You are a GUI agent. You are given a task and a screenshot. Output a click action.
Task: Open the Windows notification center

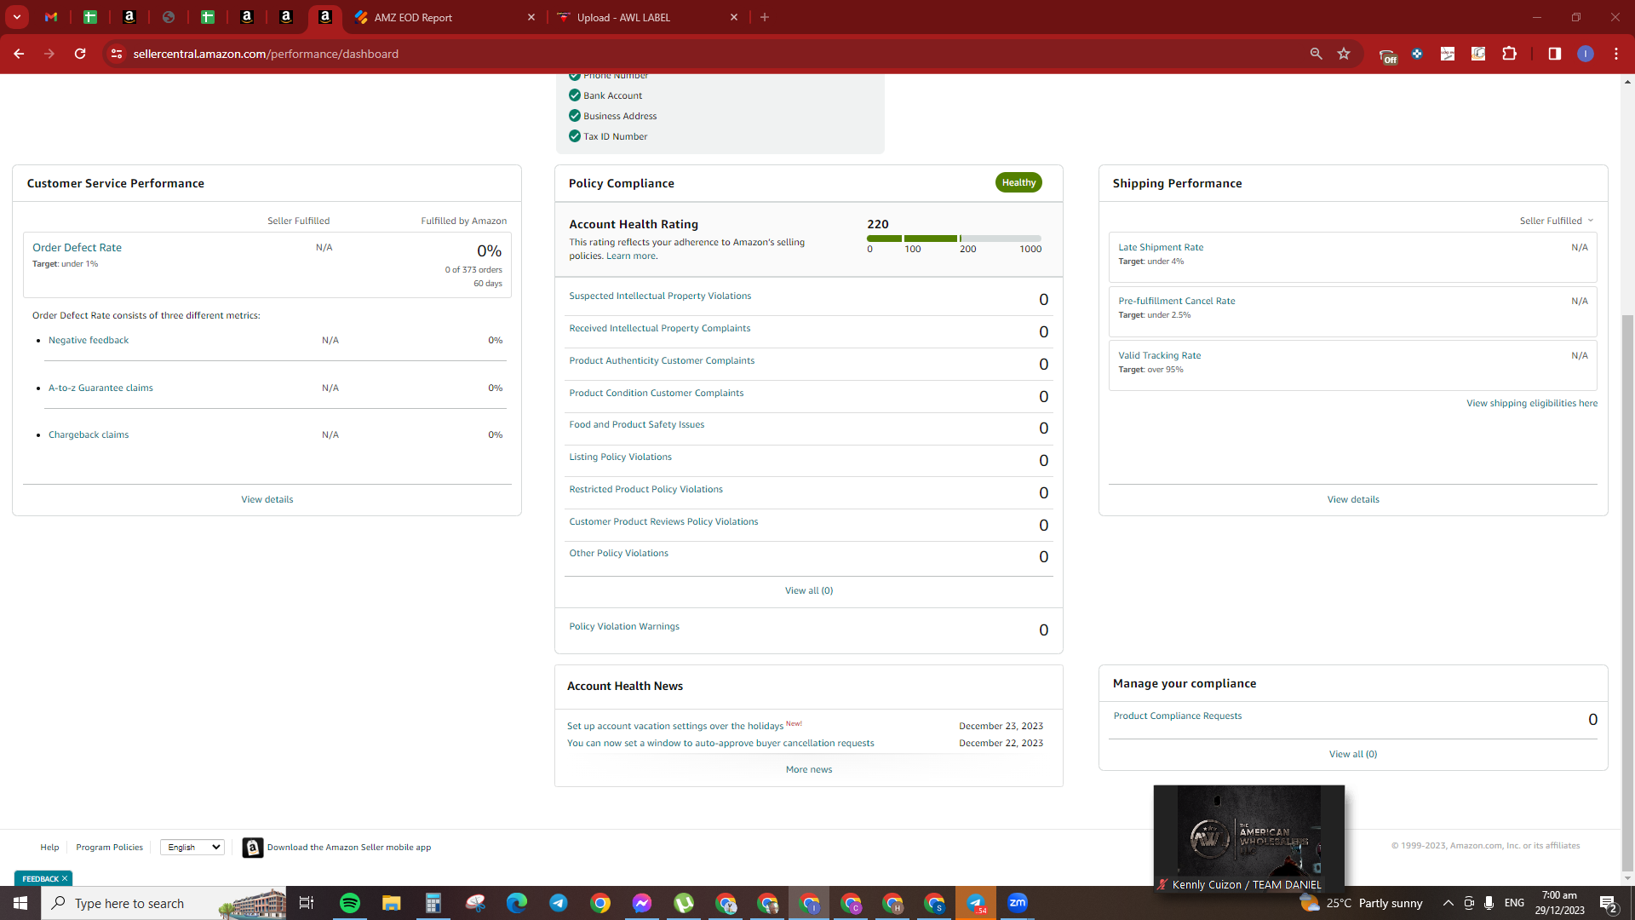pos(1608,903)
